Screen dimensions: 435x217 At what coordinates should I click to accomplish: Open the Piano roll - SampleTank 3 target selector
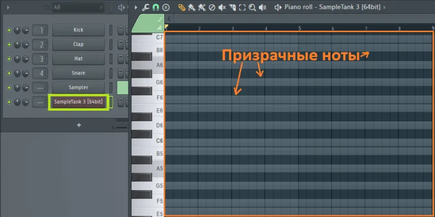click(332, 7)
